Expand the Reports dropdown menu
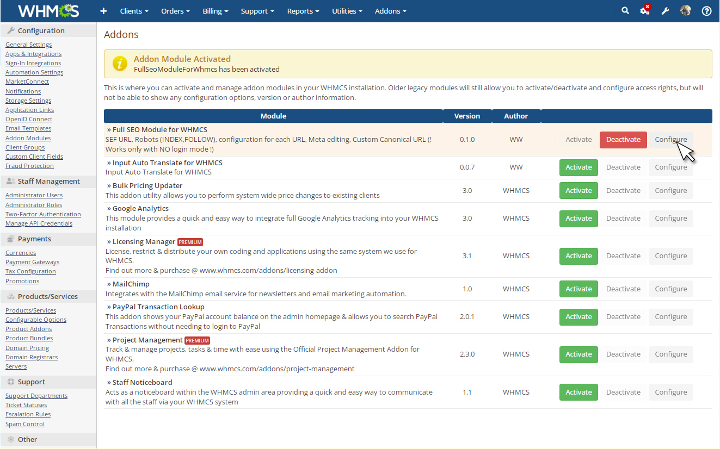This screenshot has height=449, width=720. [303, 11]
